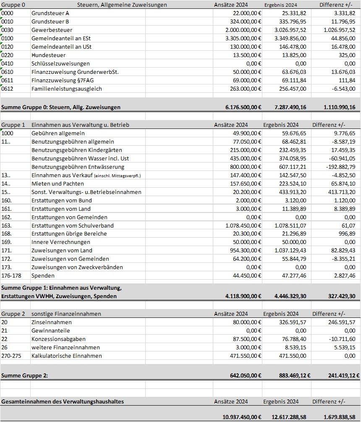Select total difference 1.679.838,58
This screenshot has width=361, height=422.
[340, 417]
